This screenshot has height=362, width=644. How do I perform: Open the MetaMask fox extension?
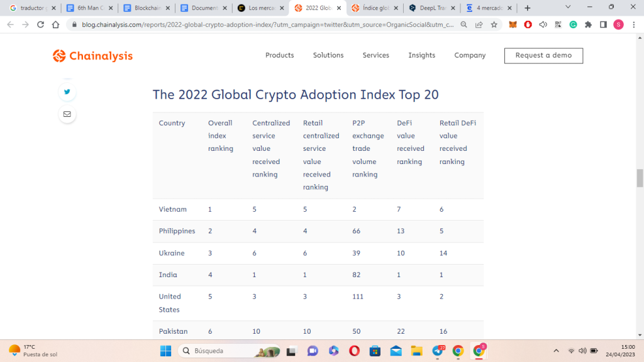[x=513, y=25]
